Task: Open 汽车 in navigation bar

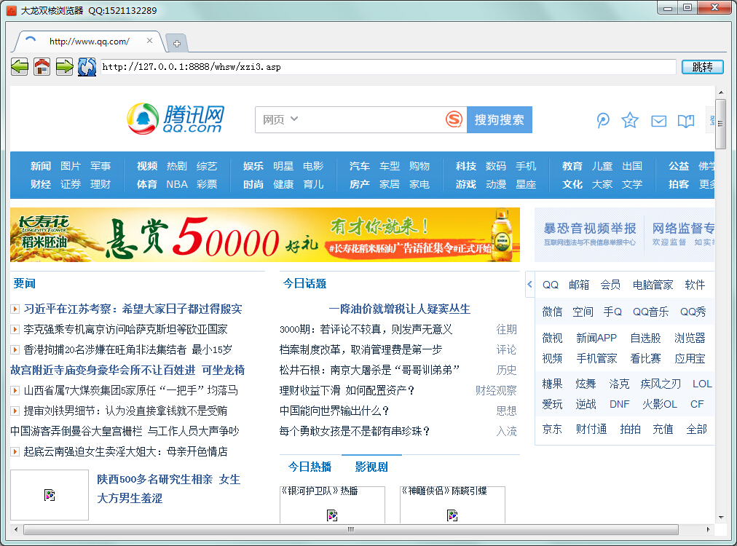Action: coord(360,166)
